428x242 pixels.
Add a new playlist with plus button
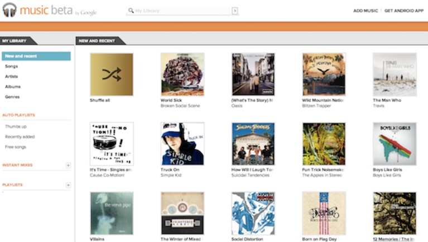68,185
